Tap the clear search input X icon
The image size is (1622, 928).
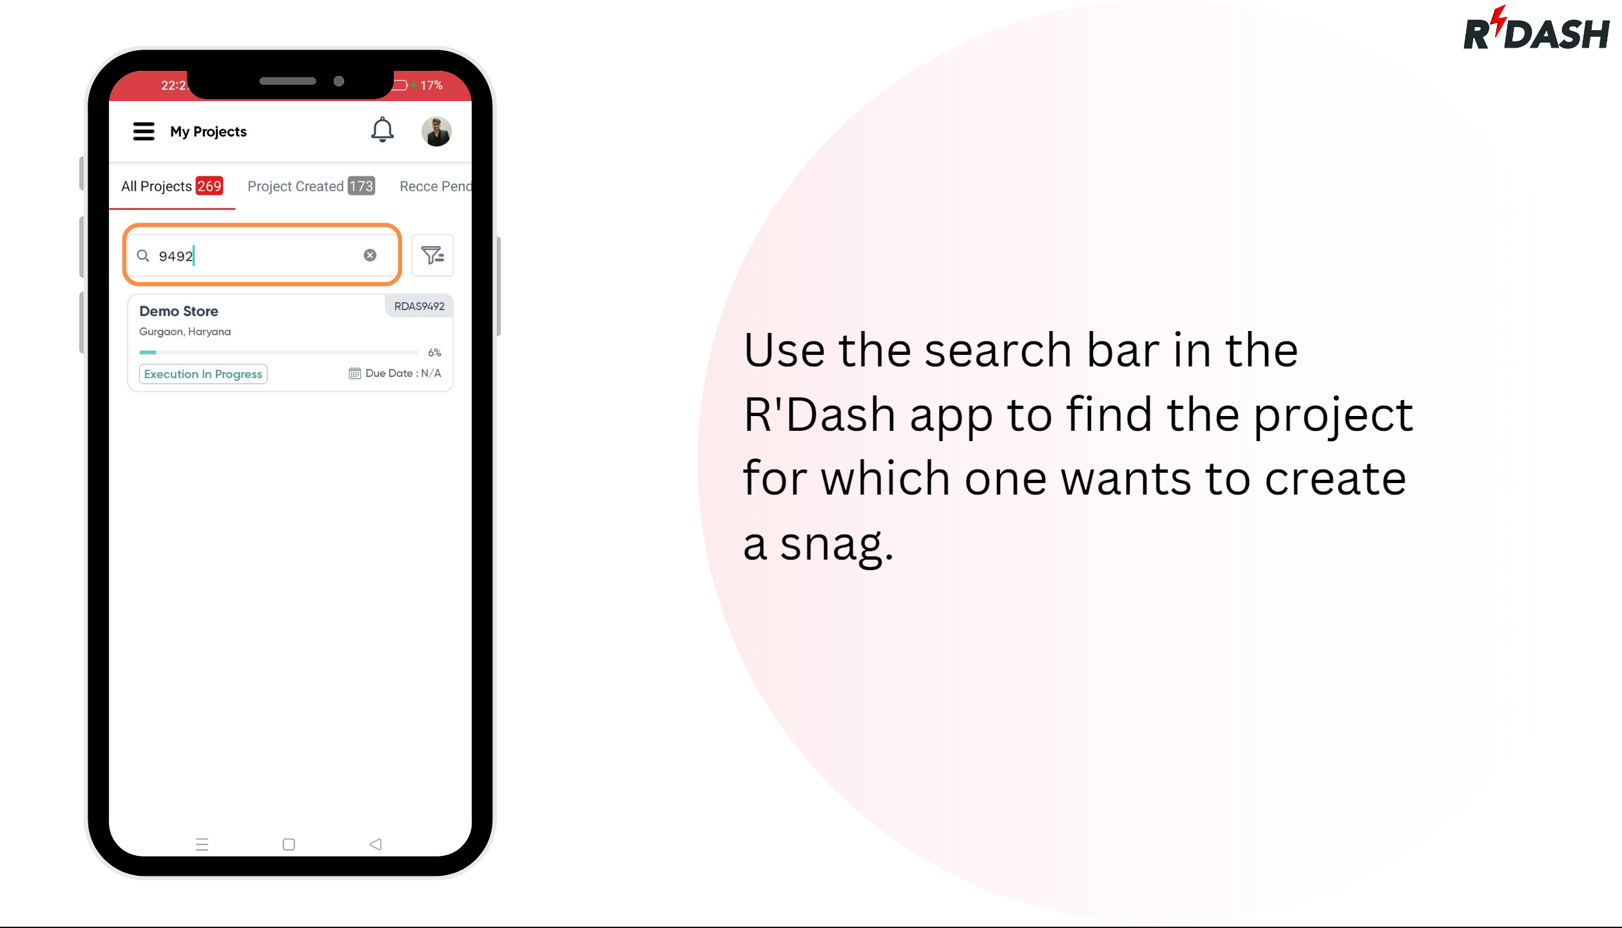click(x=370, y=255)
